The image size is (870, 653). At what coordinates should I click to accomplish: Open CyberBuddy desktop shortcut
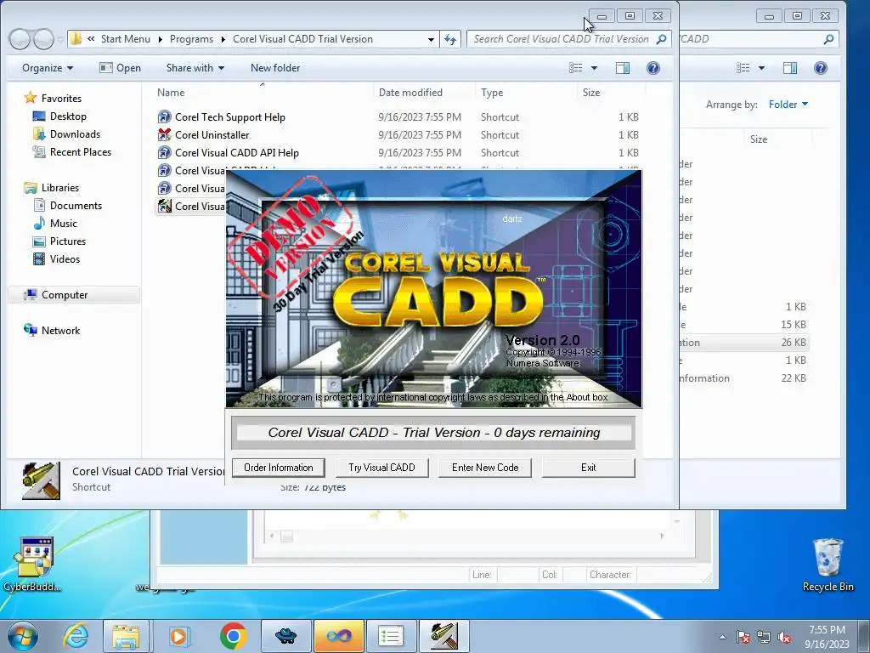[33, 565]
